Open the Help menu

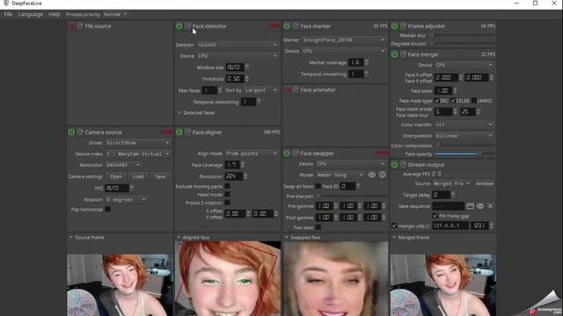[55, 14]
